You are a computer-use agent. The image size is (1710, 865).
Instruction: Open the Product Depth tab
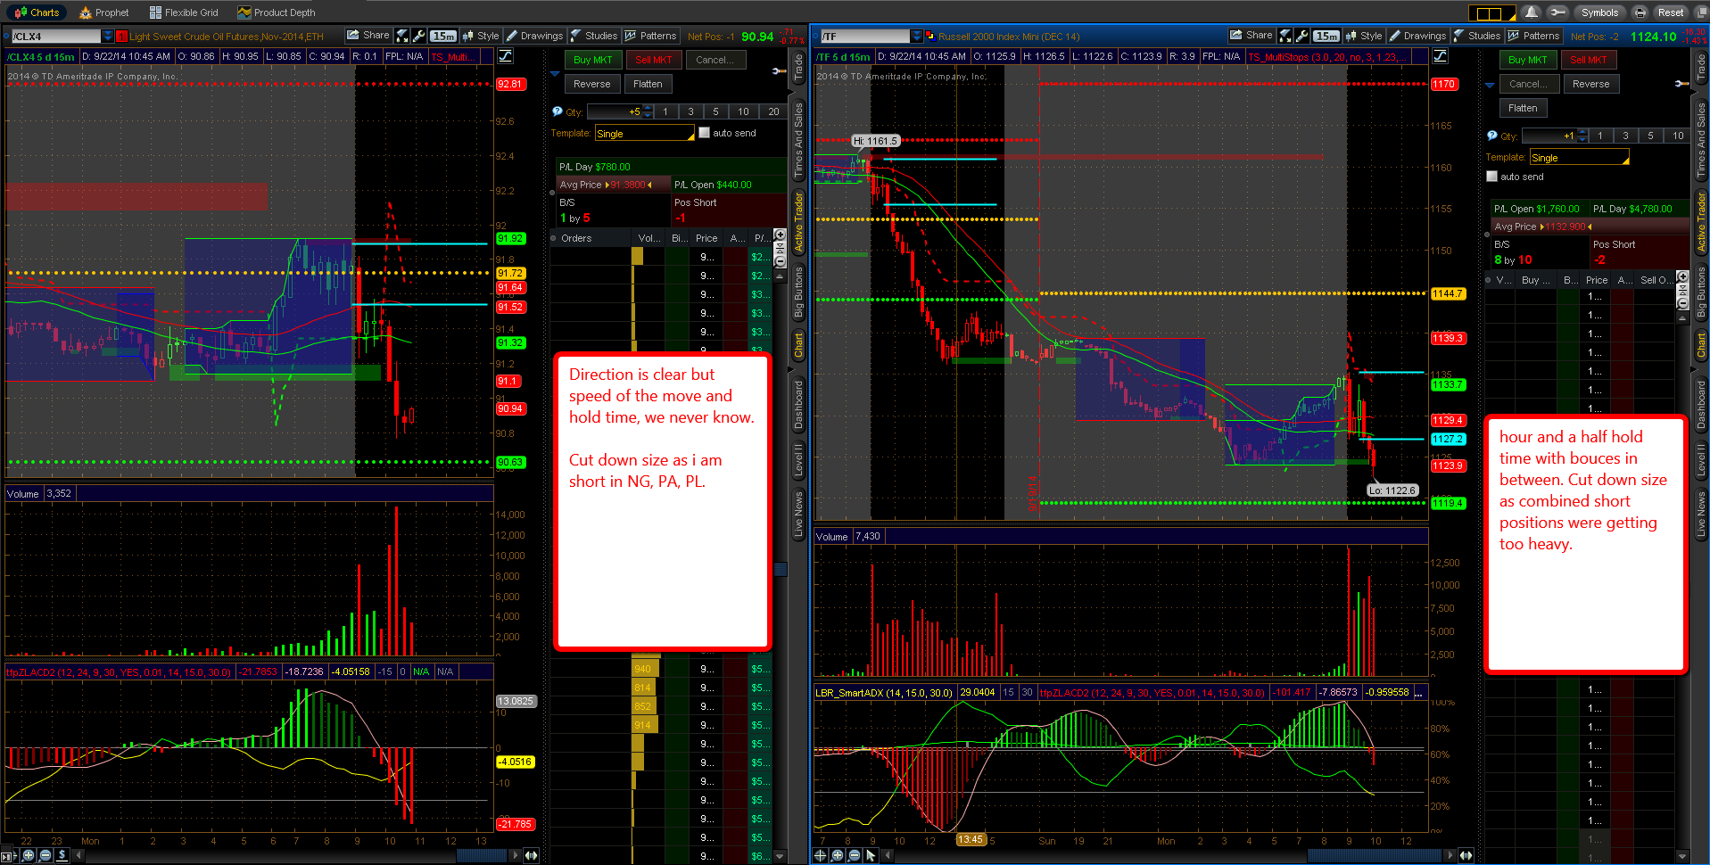(277, 12)
